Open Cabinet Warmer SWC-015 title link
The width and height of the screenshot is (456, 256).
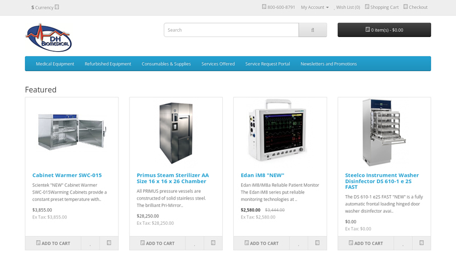coord(67,175)
